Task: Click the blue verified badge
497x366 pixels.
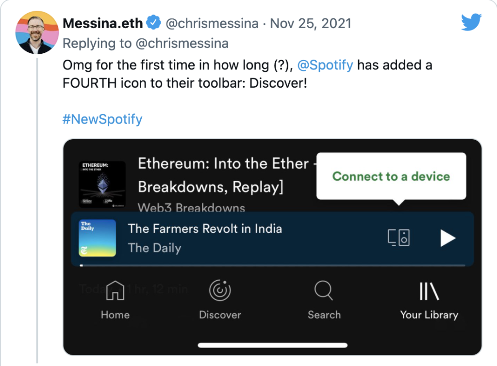Action: [x=154, y=23]
